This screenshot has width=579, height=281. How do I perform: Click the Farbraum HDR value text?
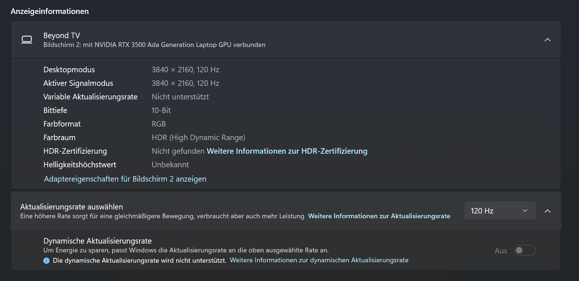click(198, 138)
